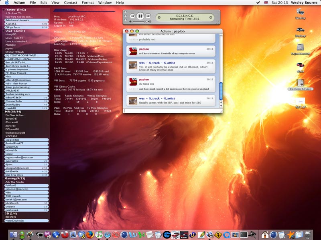This screenshot has height=240, width=321.
Task: Skip to the next track
Action: point(148,16)
